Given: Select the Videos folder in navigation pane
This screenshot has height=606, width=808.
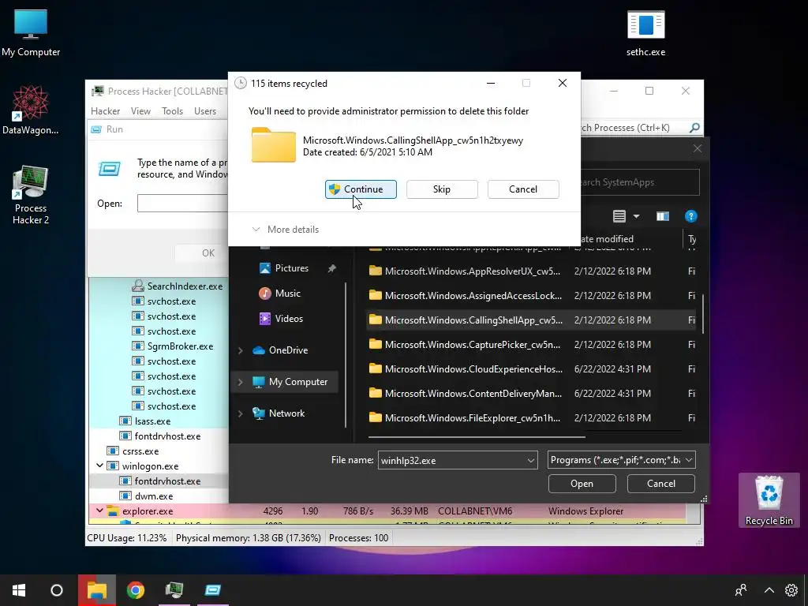Looking at the screenshot, I should (289, 319).
